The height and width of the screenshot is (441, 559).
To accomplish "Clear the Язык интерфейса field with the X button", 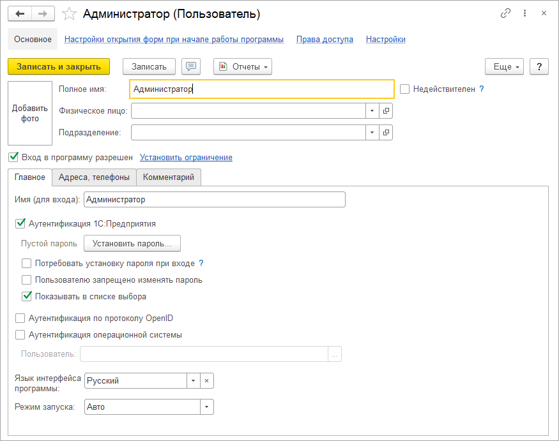I will pos(206,381).
